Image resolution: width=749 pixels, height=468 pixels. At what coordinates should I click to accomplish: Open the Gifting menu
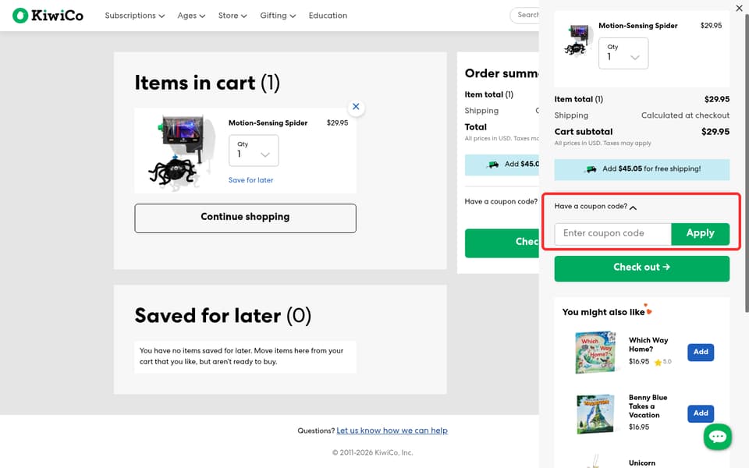pyautogui.click(x=278, y=16)
